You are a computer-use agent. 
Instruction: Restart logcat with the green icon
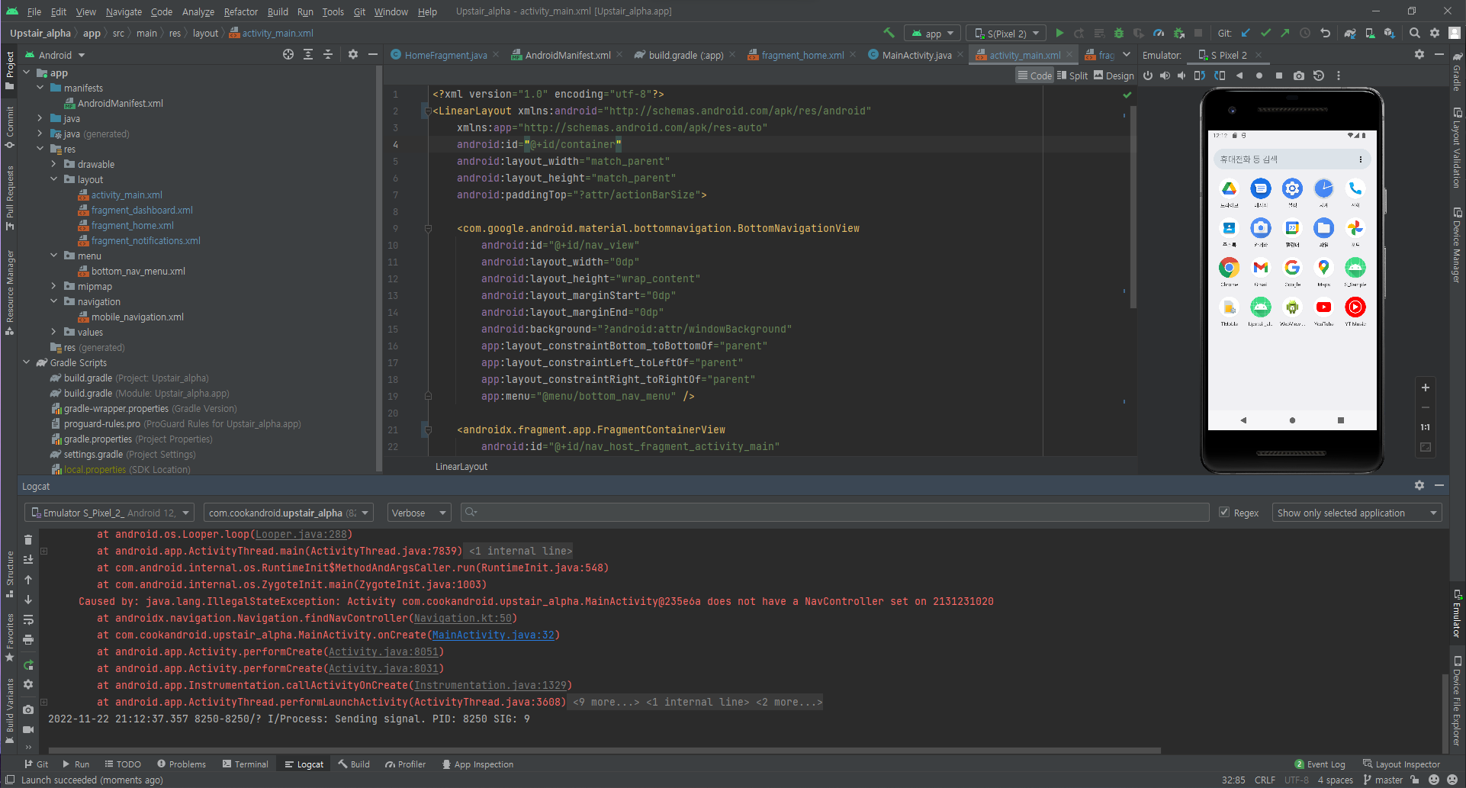28,664
